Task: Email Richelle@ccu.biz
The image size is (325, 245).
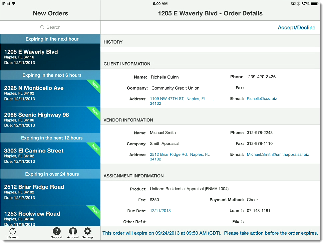Action: (262, 99)
